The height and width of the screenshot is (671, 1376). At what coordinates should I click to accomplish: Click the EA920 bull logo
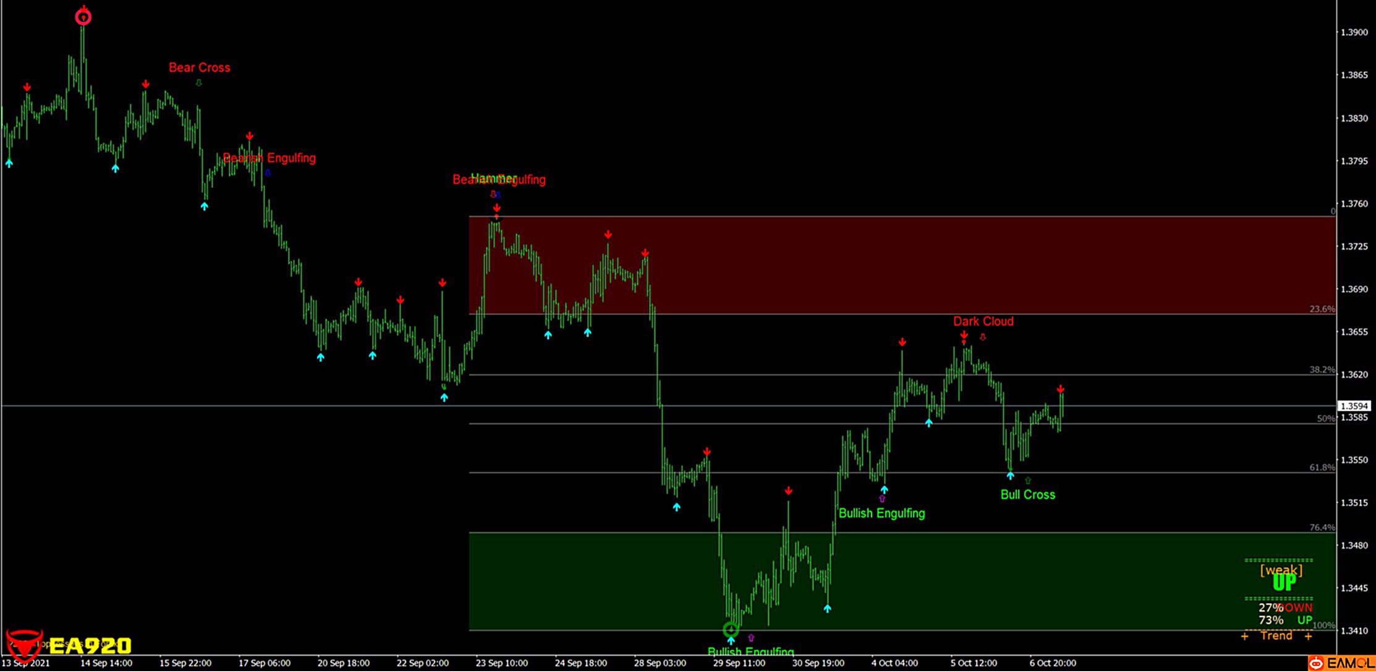[25, 645]
